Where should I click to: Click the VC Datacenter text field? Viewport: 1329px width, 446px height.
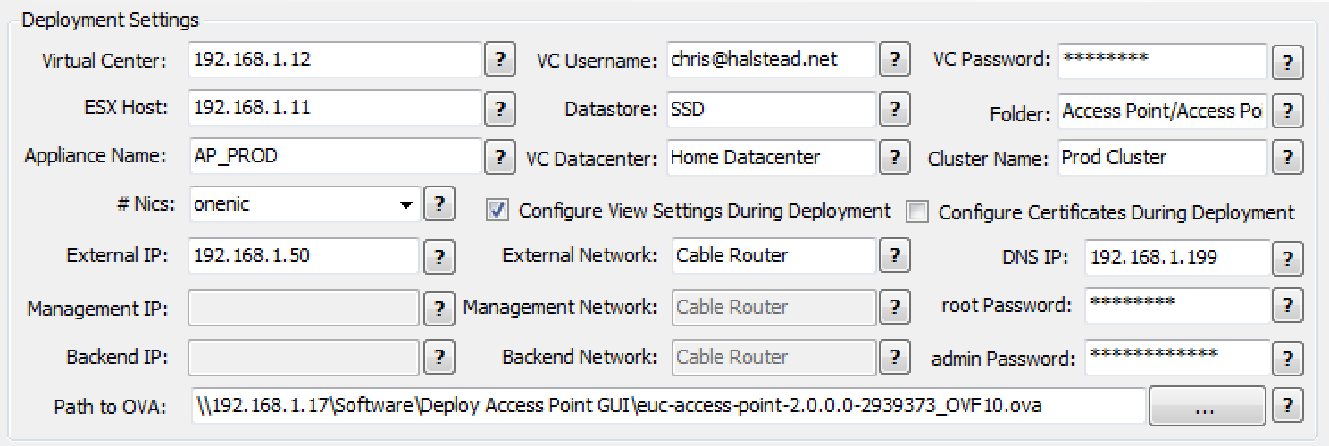coord(771,159)
